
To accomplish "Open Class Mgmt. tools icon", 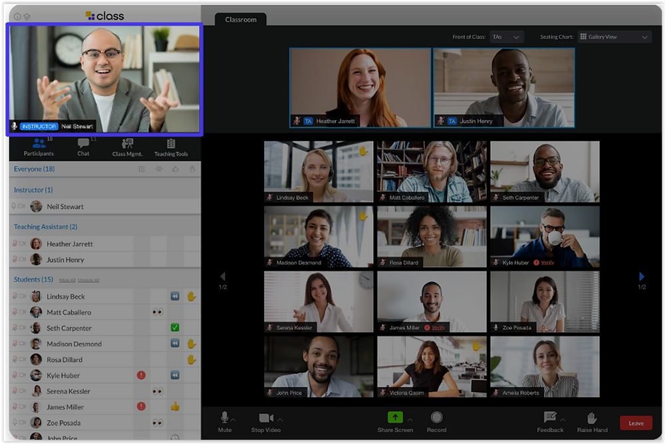I will coord(127,143).
